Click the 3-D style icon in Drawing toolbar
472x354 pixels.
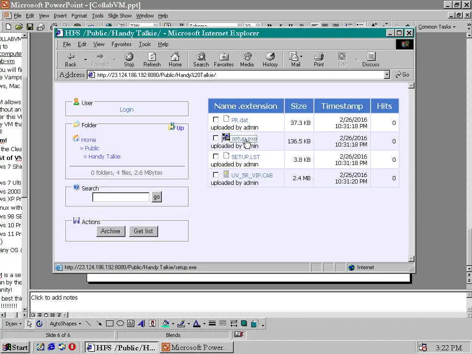click(254, 324)
